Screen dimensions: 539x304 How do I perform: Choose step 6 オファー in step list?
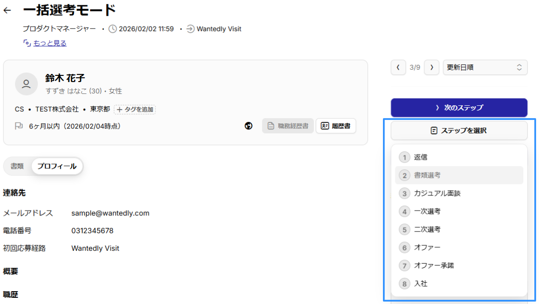tap(427, 248)
